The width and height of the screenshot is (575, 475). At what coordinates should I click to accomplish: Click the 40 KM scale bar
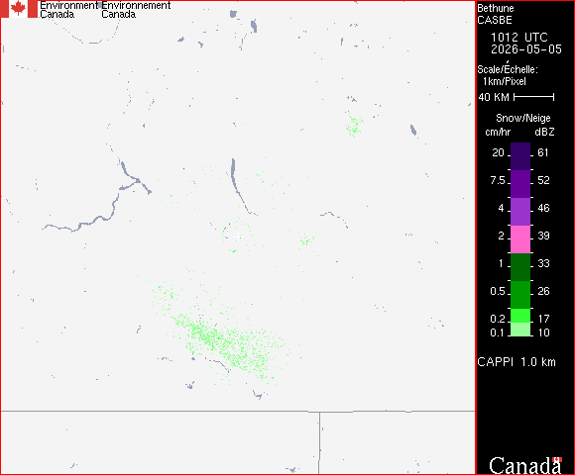coord(534,97)
